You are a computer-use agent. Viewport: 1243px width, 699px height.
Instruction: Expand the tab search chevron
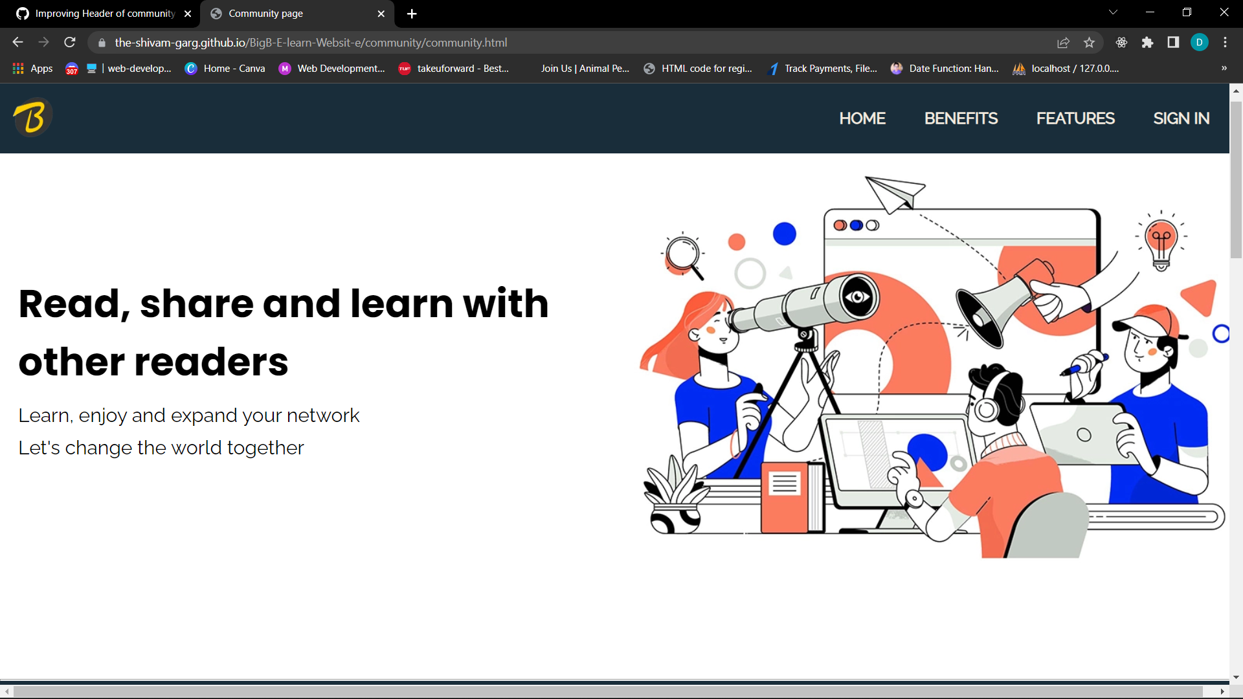(x=1113, y=12)
